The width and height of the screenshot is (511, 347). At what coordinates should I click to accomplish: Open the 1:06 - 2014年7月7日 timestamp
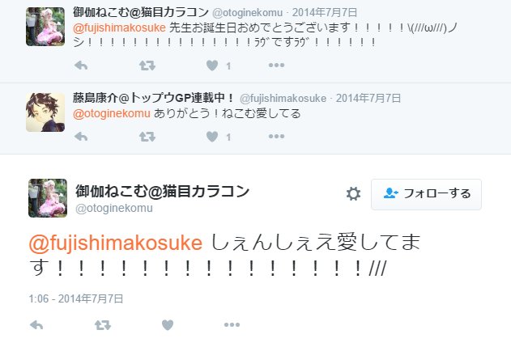pos(76,298)
